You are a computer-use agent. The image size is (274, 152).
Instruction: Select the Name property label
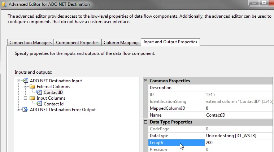177,115
